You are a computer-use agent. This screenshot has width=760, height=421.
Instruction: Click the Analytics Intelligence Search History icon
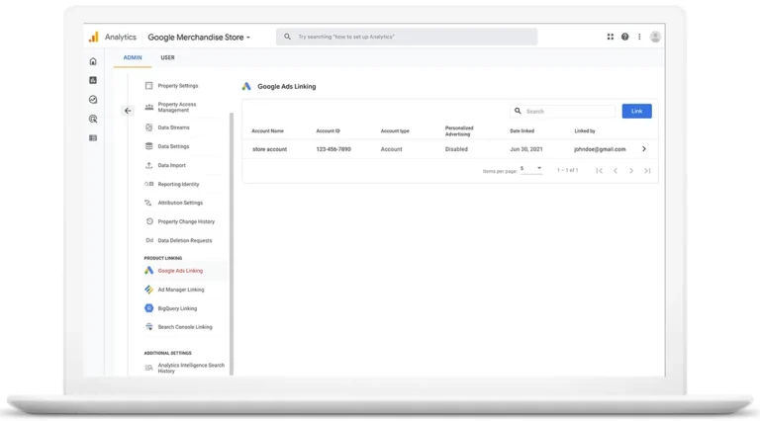point(148,368)
